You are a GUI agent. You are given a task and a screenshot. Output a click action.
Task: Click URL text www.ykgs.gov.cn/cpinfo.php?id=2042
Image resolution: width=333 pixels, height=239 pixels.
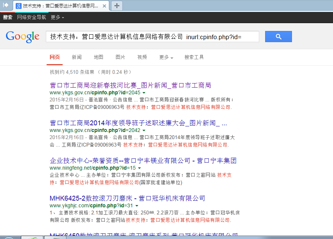(x=95, y=130)
